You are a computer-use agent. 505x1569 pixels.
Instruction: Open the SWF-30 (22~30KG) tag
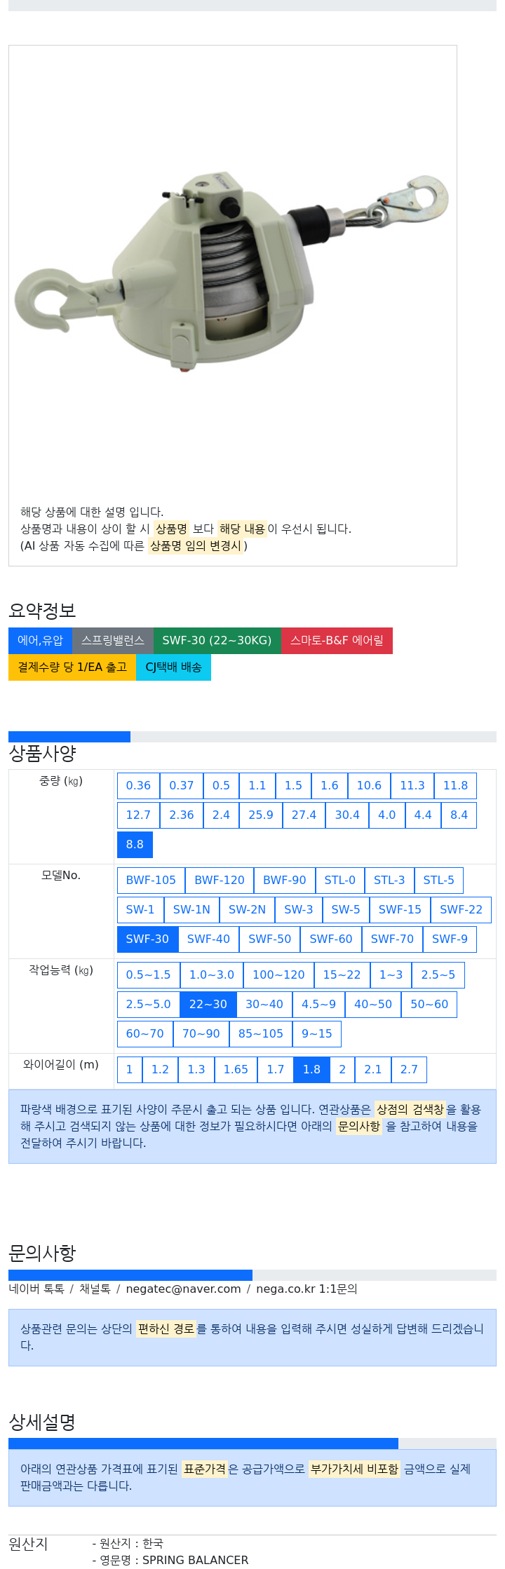point(217,640)
